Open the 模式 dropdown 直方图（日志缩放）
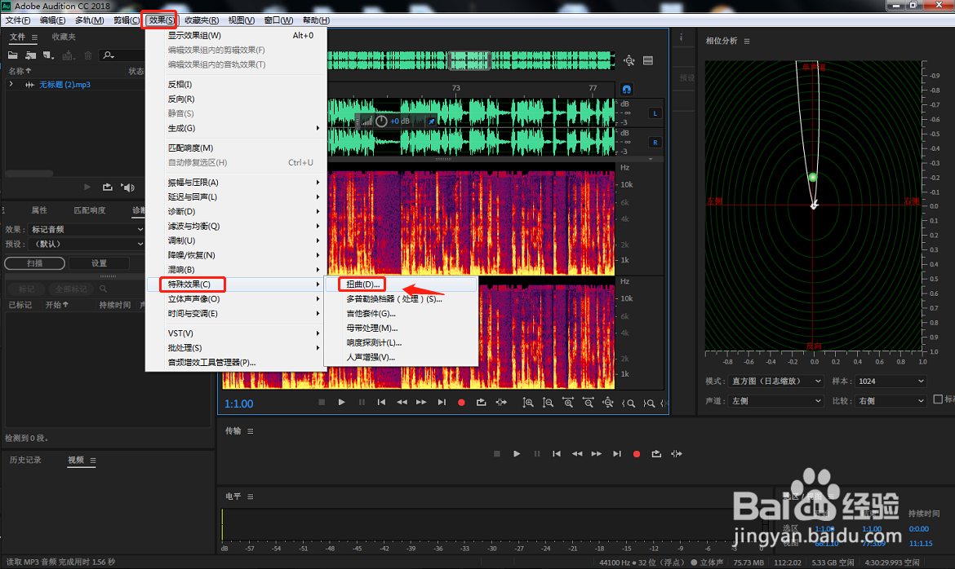955x569 pixels. pyautogui.click(x=776, y=381)
